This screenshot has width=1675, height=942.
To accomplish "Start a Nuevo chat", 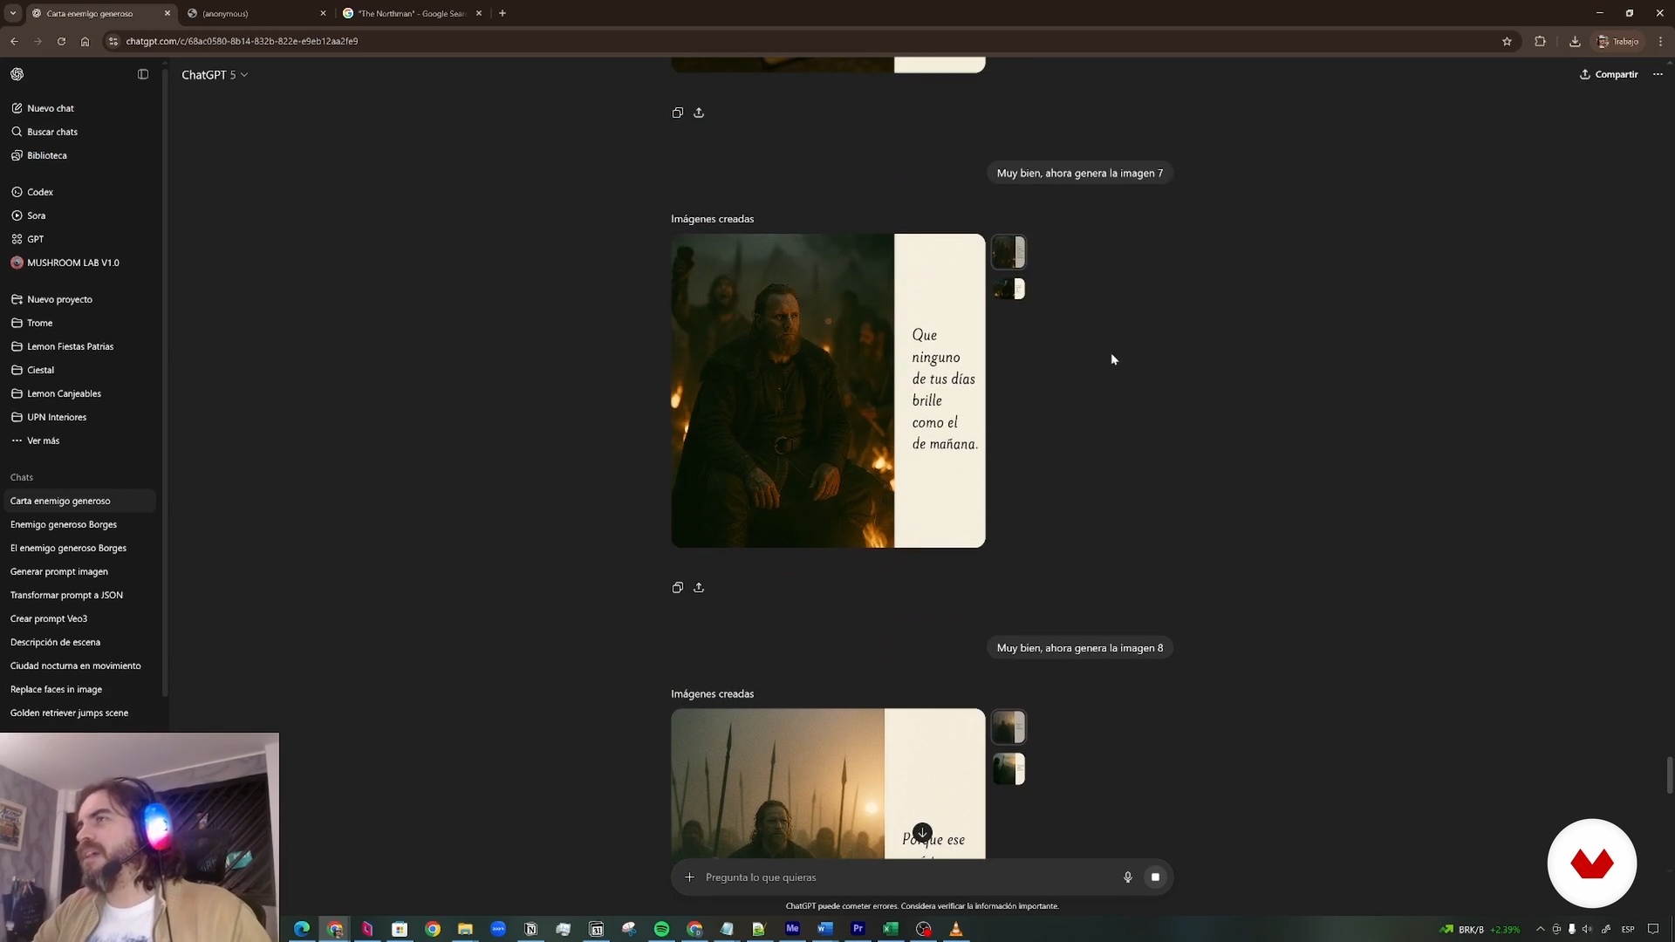I will click(51, 108).
